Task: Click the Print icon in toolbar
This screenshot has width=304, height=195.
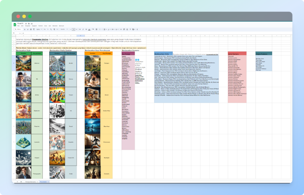Action: pos(31,29)
